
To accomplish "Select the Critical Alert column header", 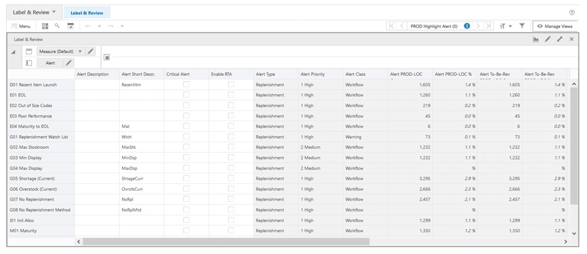I will [x=186, y=74].
